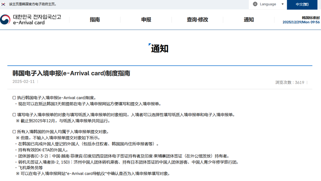Screen dimensions: 321x181
Task: Open the 通知 menu
Action: [x=249, y=19]
